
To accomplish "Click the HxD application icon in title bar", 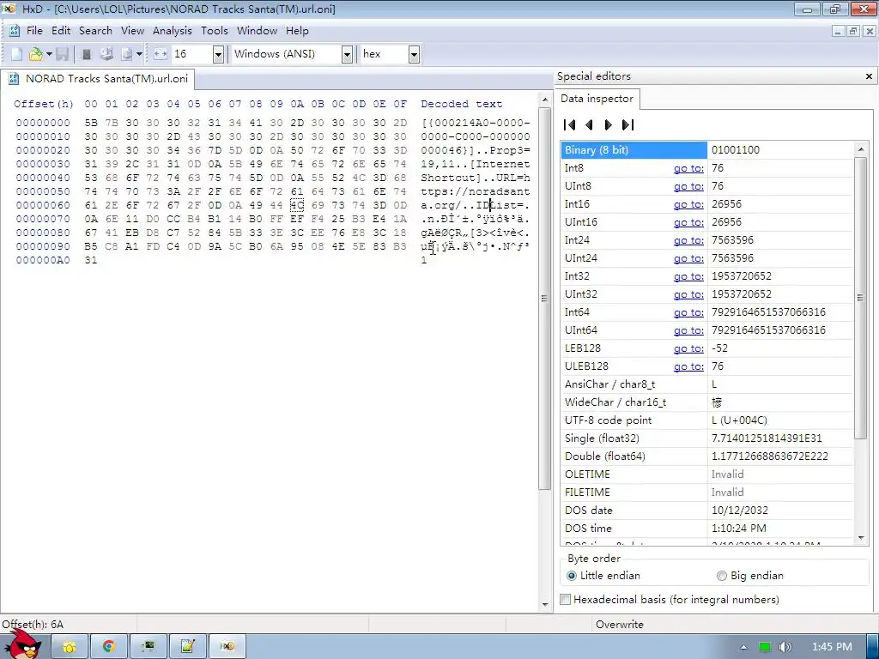I will (9, 9).
